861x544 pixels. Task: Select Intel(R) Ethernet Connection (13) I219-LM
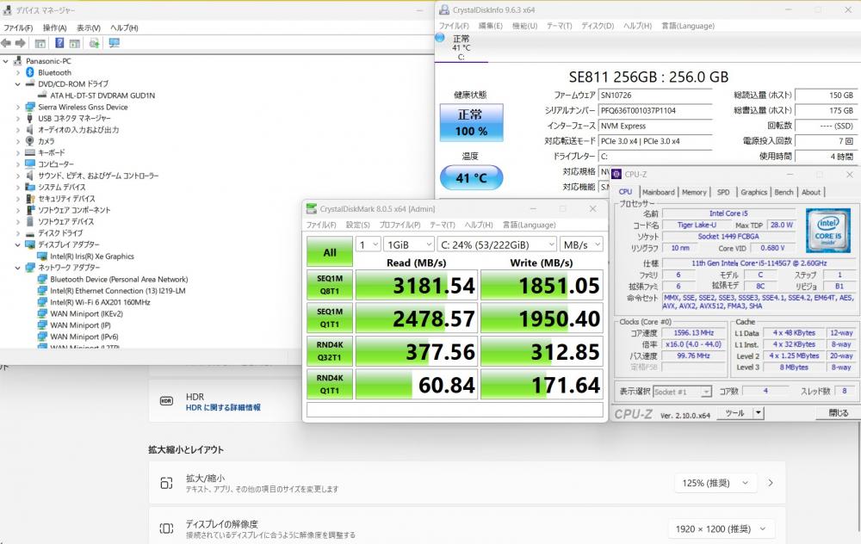pyautogui.click(x=117, y=291)
